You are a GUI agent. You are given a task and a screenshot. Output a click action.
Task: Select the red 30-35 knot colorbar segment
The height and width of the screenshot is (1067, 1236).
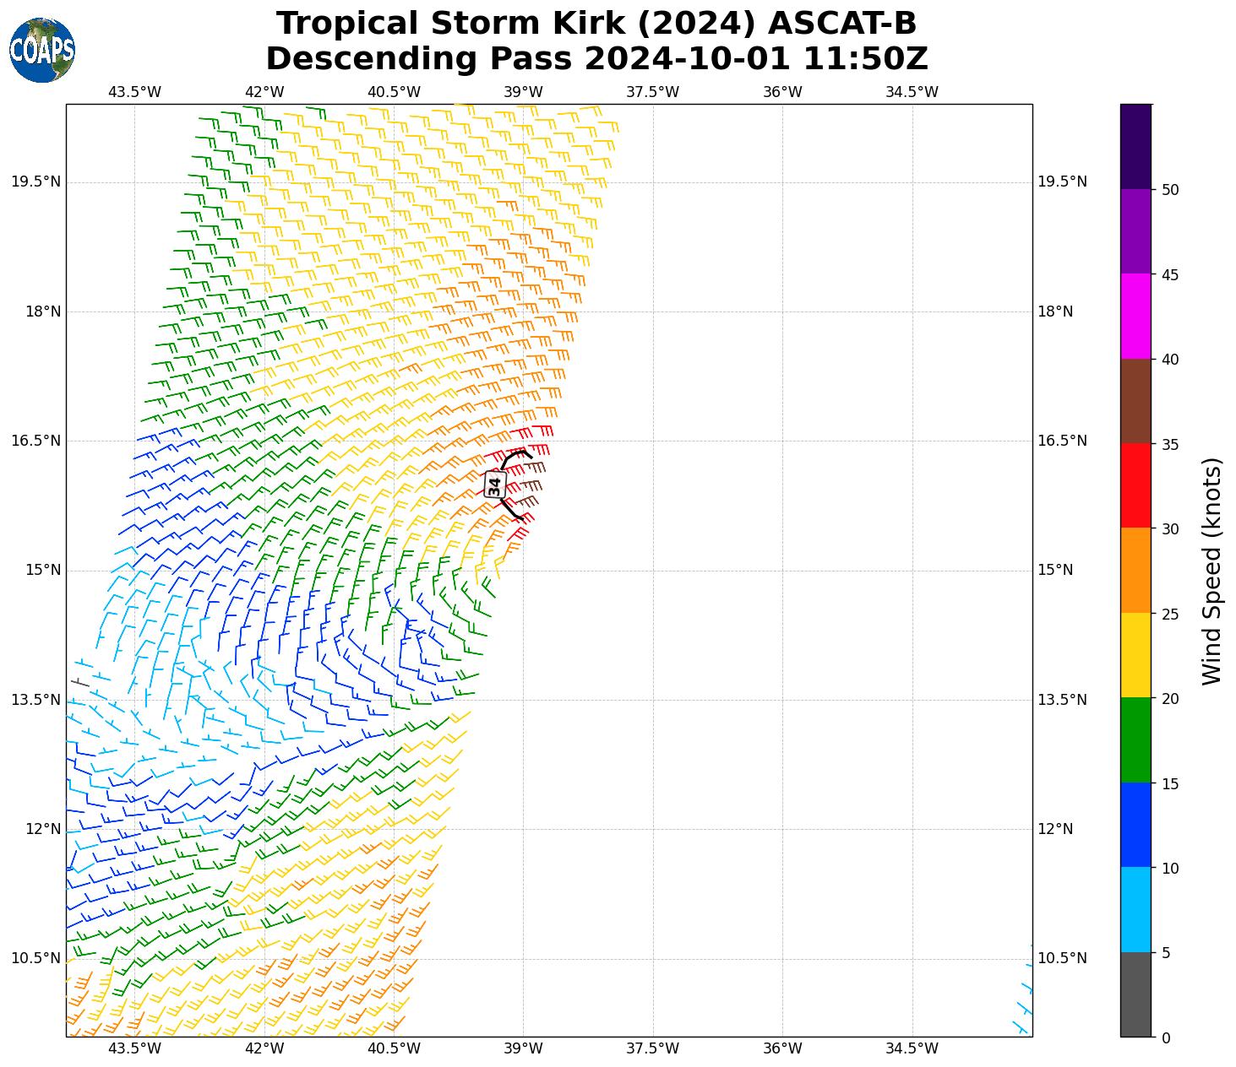coord(1135,485)
